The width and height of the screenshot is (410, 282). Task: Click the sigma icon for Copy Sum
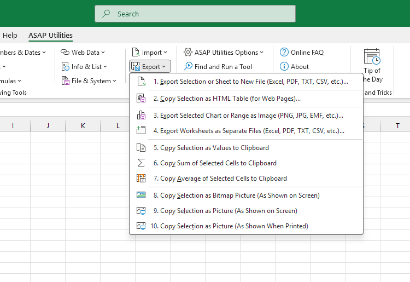[x=141, y=163]
